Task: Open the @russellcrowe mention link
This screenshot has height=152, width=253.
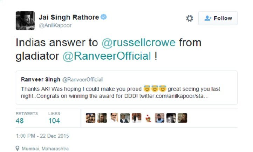Action: (138, 43)
